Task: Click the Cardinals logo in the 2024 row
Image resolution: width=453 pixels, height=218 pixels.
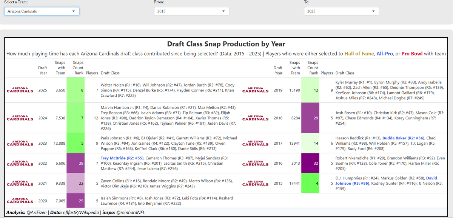Action: pyautogui.click(x=20, y=118)
